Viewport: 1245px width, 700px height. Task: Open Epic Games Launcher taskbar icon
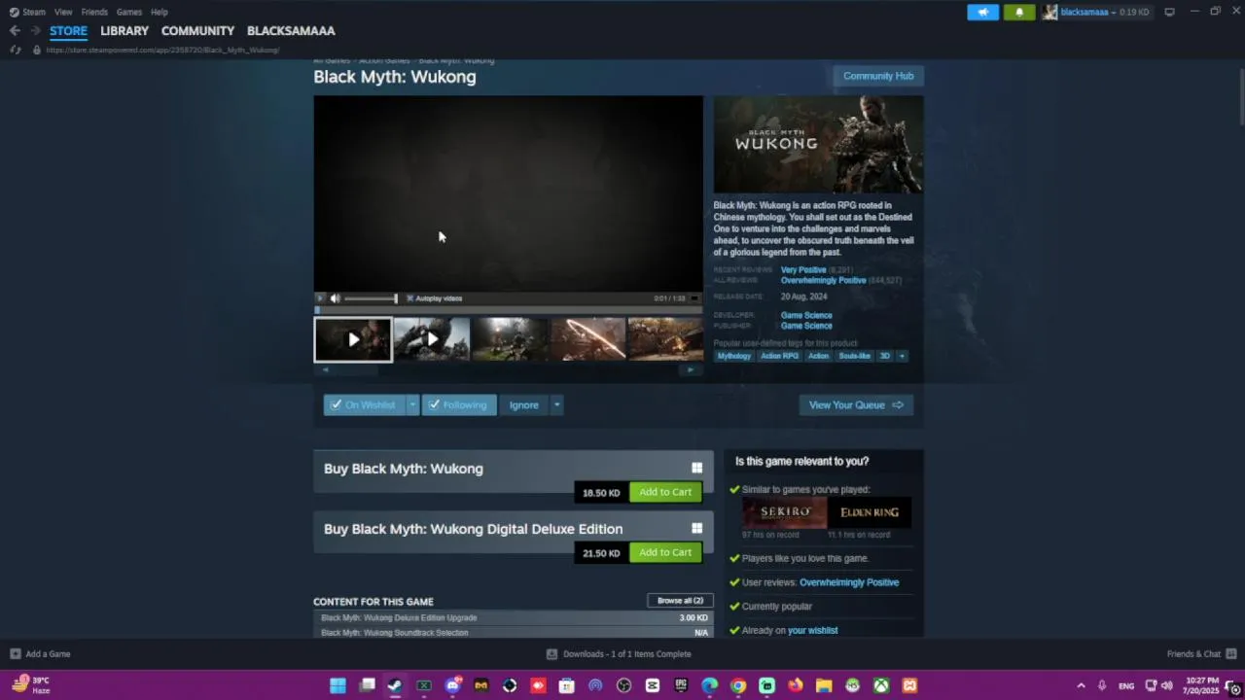pos(681,685)
